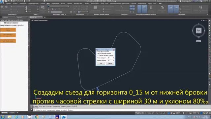The image size is (211, 119).
Task: Click the leftmost magnifier icon in Навигация 2D
Action: coord(2,7)
